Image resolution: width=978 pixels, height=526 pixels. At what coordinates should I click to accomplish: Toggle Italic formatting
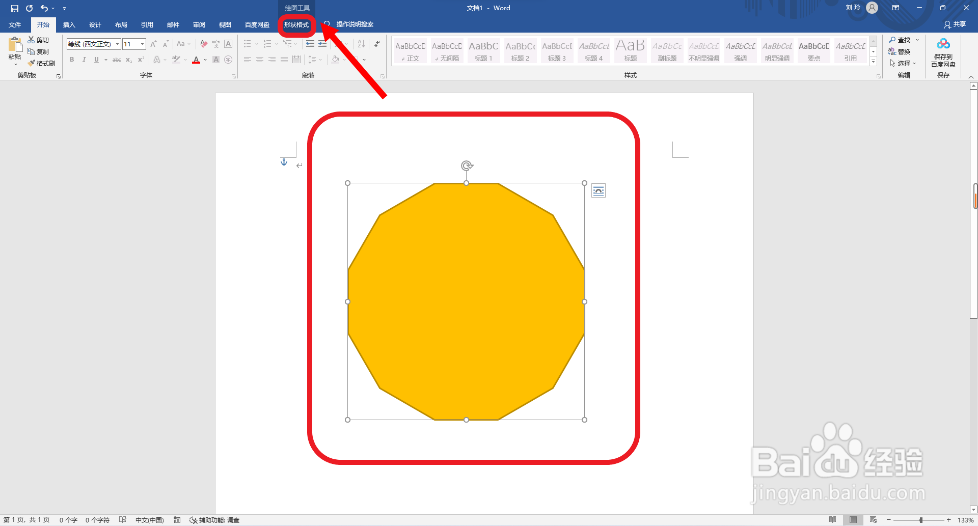[x=84, y=60]
